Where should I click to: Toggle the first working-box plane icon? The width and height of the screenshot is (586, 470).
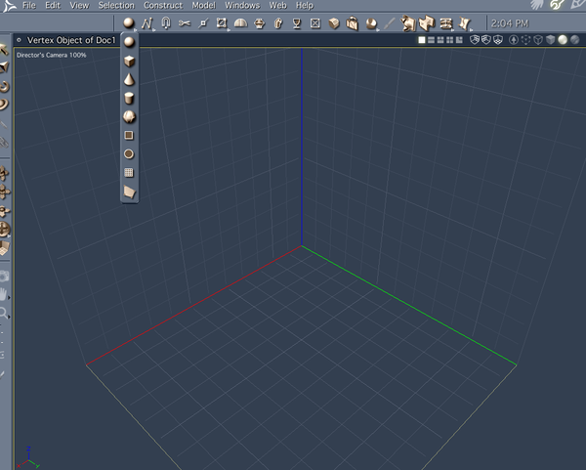[475, 40]
